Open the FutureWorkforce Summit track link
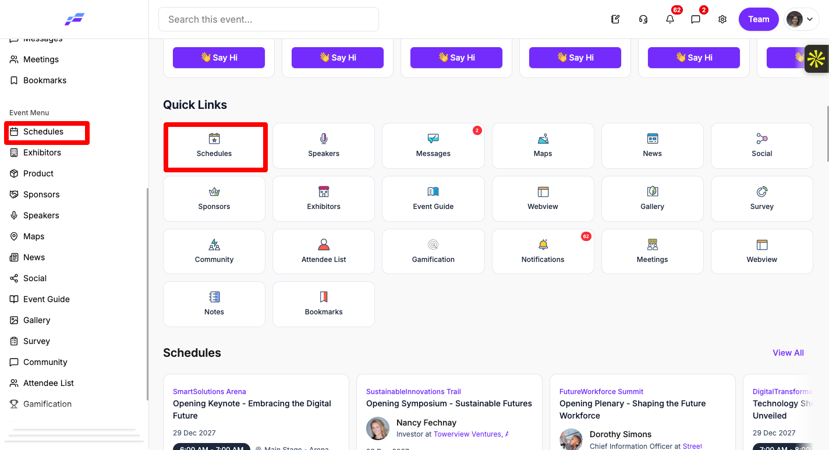829x450 pixels. [601, 392]
